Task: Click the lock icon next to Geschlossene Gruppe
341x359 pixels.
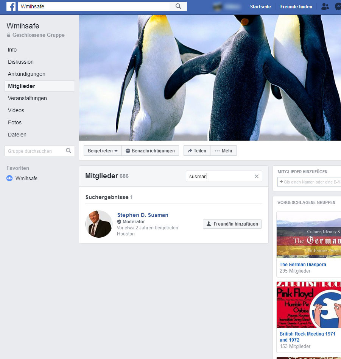Action: pos(8,35)
